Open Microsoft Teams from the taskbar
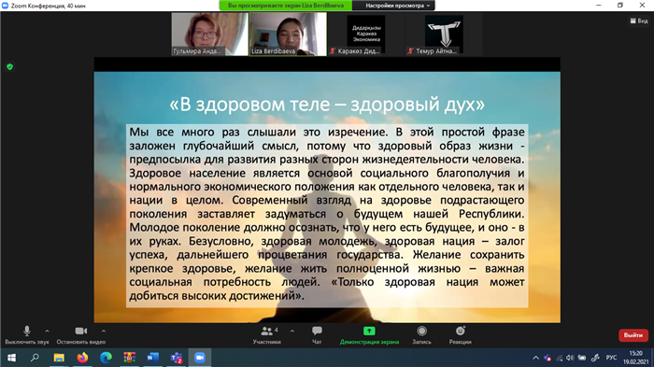 177,358
